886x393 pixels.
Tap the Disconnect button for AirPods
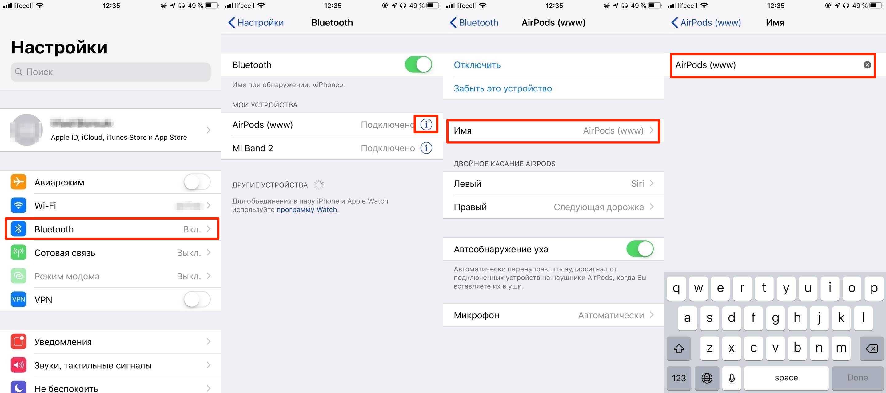(477, 65)
